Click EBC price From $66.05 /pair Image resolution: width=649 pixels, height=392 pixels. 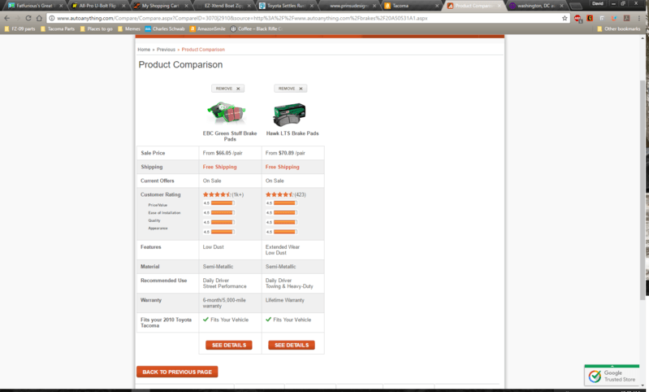(223, 153)
